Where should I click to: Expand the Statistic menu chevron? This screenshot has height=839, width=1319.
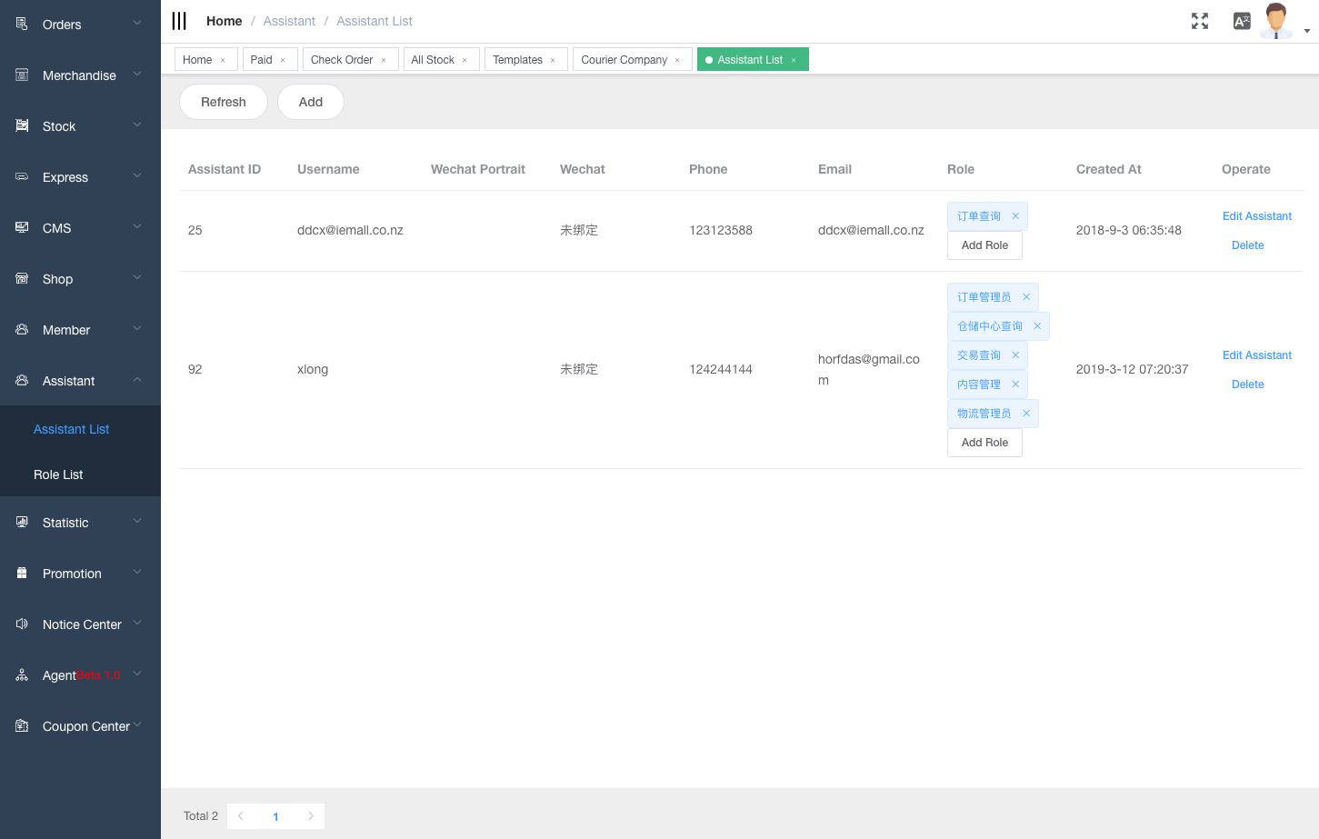pos(138,523)
